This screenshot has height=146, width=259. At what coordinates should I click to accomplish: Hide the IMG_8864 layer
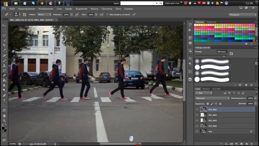pos(197,115)
